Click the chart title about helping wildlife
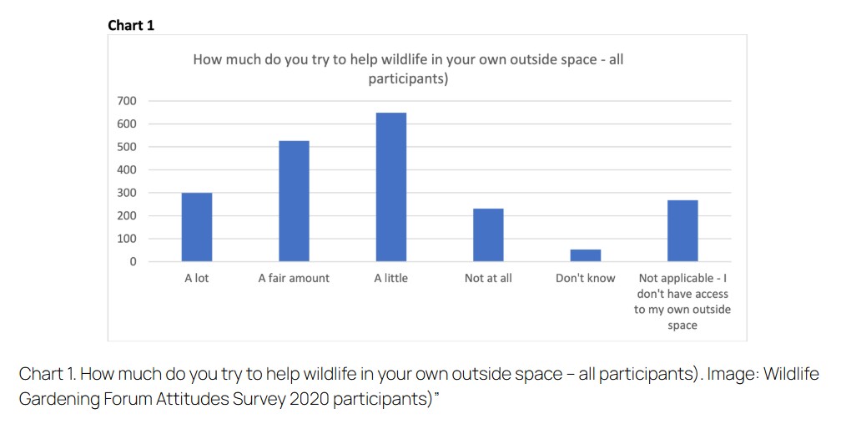 [x=408, y=69]
